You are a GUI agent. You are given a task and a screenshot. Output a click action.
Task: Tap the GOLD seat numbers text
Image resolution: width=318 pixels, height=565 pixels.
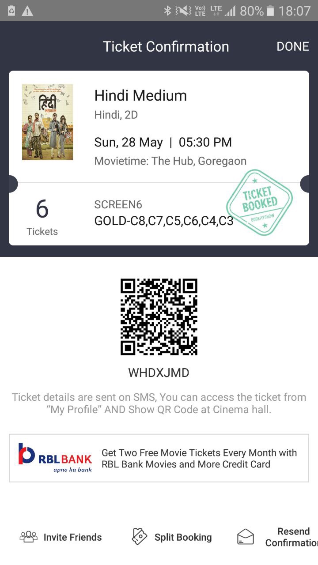coord(164,221)
